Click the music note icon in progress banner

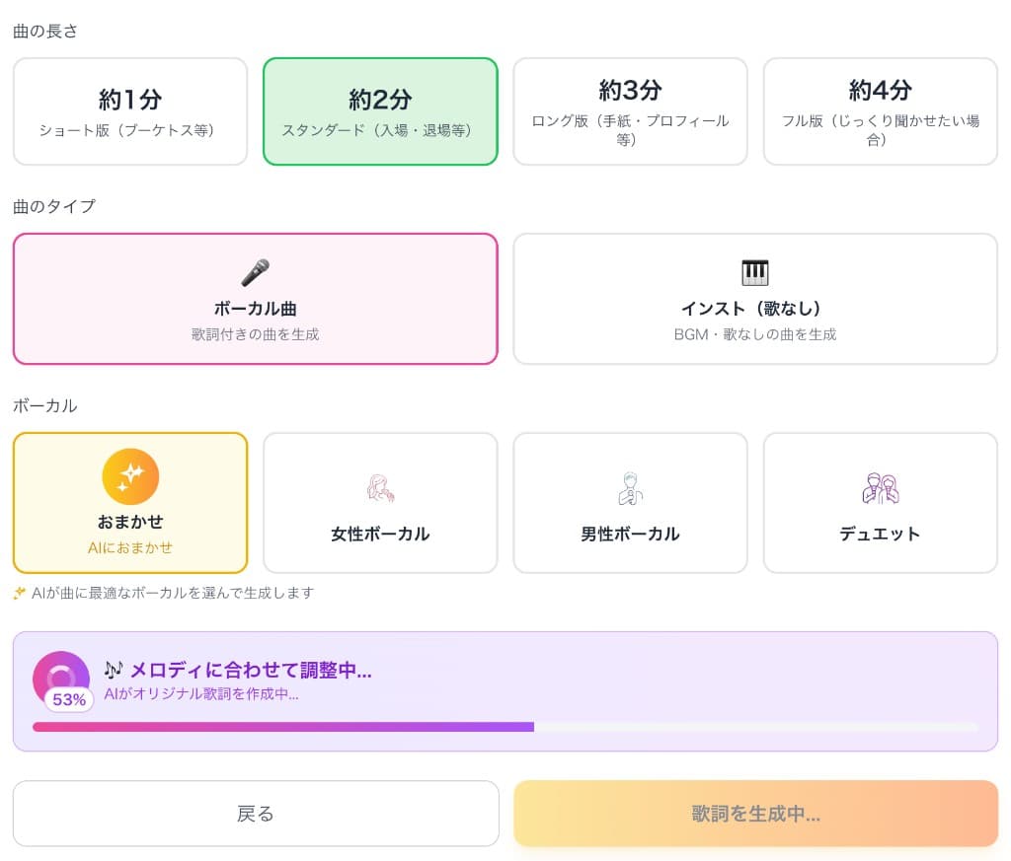point(113,669)
